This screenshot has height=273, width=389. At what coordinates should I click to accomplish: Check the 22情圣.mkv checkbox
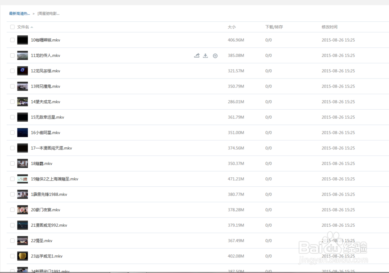pyautogui.click(x=12, y=240)
